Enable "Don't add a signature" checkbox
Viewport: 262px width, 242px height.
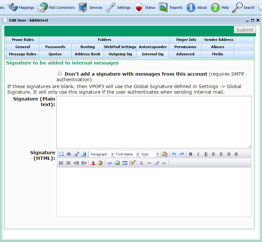coord(60,74)
